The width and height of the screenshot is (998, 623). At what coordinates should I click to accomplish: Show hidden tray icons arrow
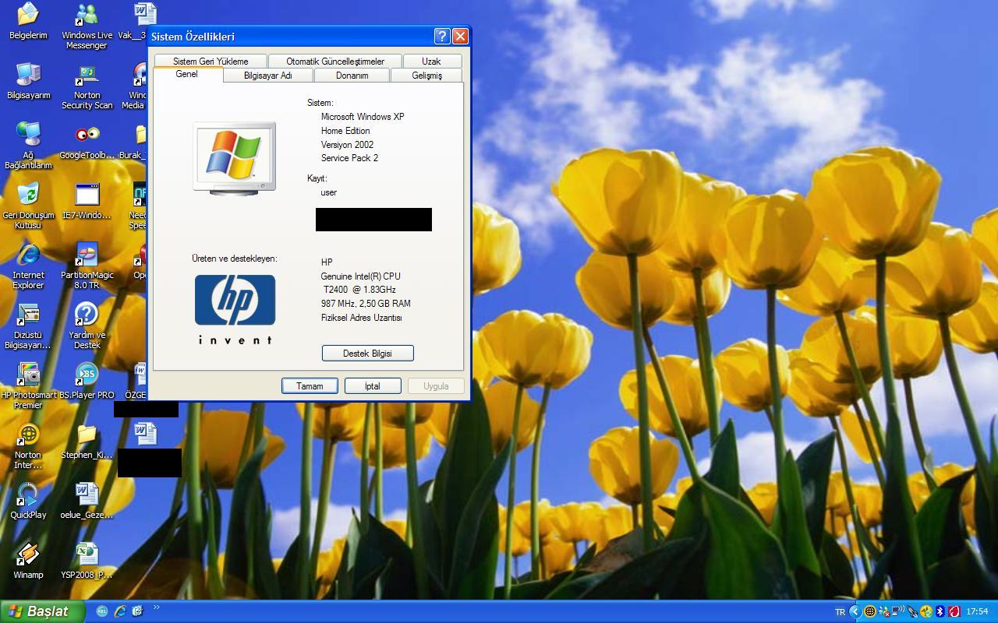coord(855,611)
